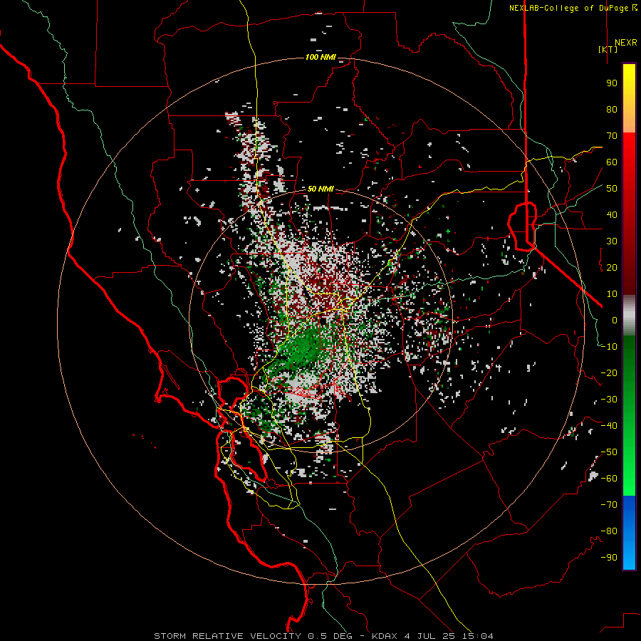This screenshot has width=641, height=641.
Task: Click the -60 value on velocity scale
Action: point(609,479)
